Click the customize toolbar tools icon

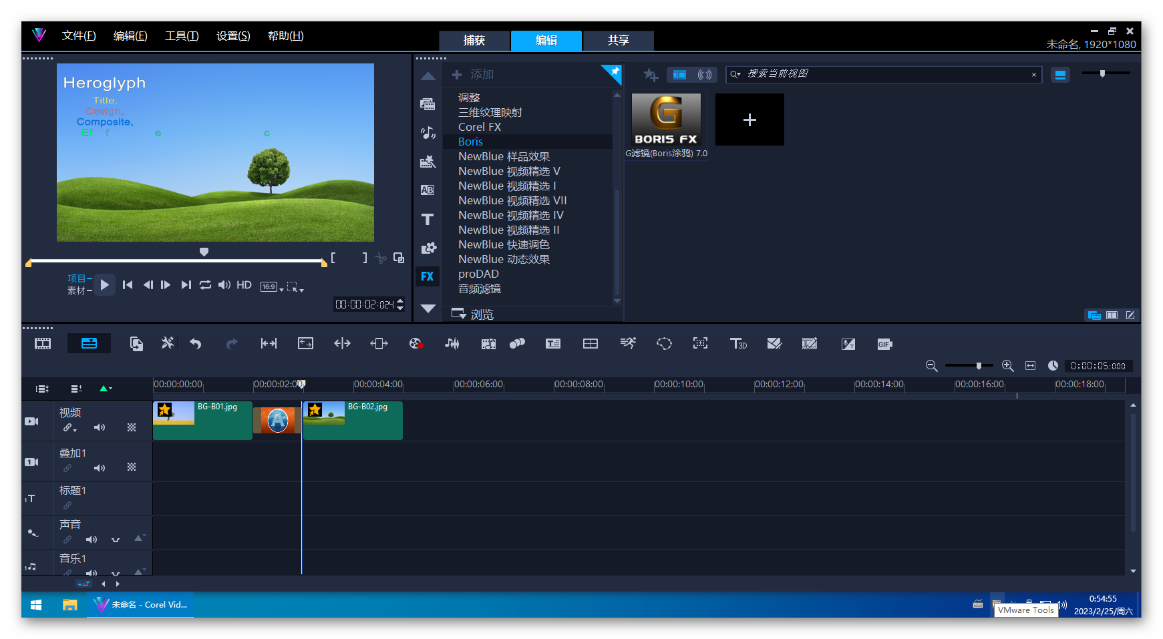coord(167,343)
